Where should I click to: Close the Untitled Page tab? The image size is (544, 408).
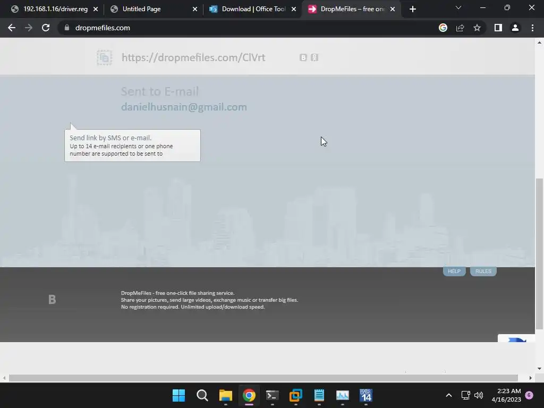click(195, 9)
